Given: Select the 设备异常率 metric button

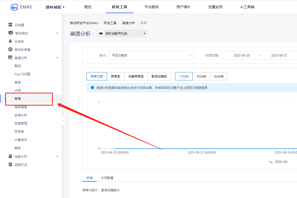Looking at the screenshot, I should click(136, 76).
